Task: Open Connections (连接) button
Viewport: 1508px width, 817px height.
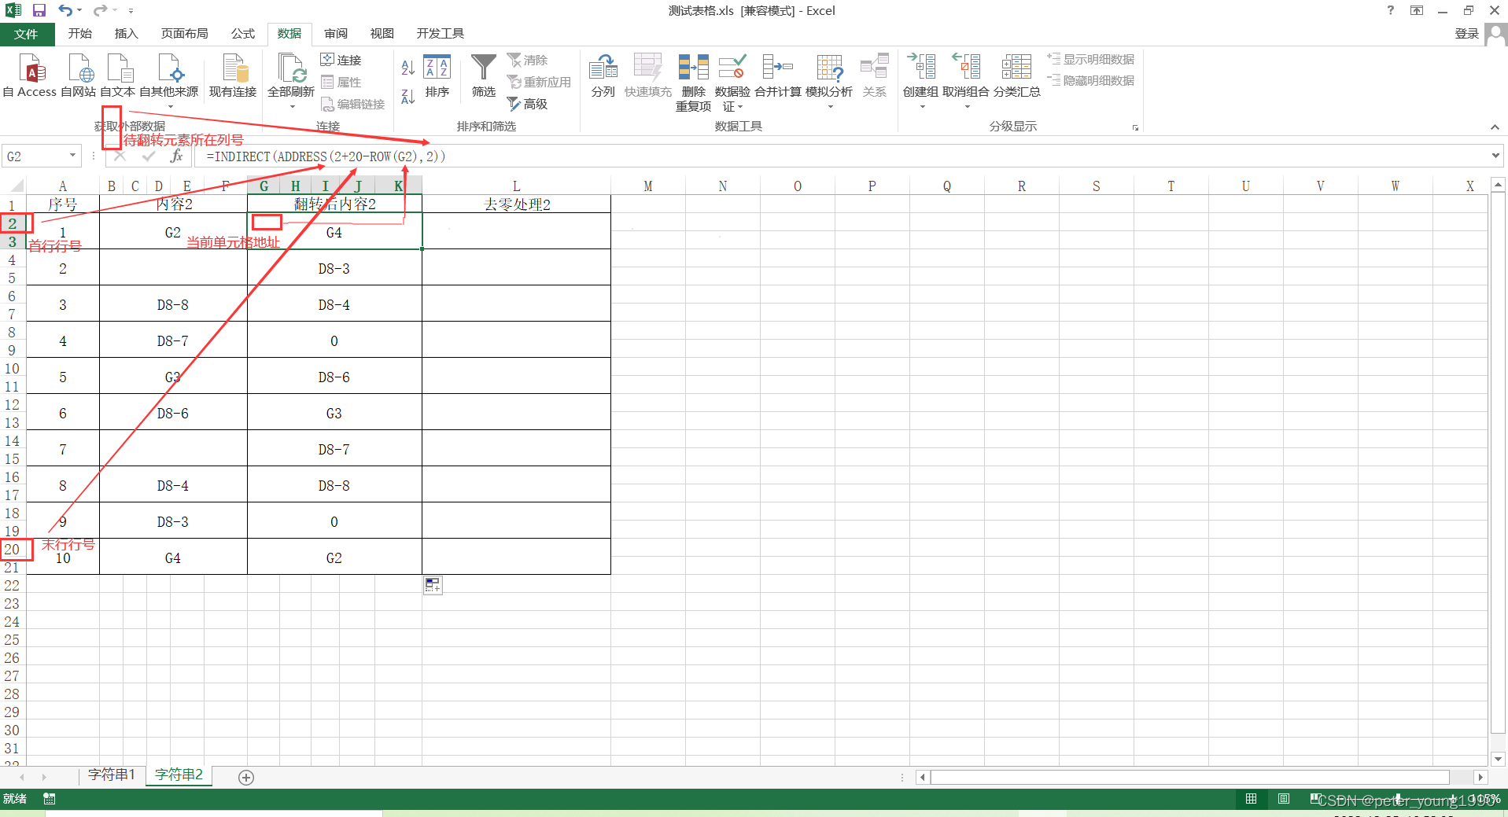Action: click(x=341, y=60)
